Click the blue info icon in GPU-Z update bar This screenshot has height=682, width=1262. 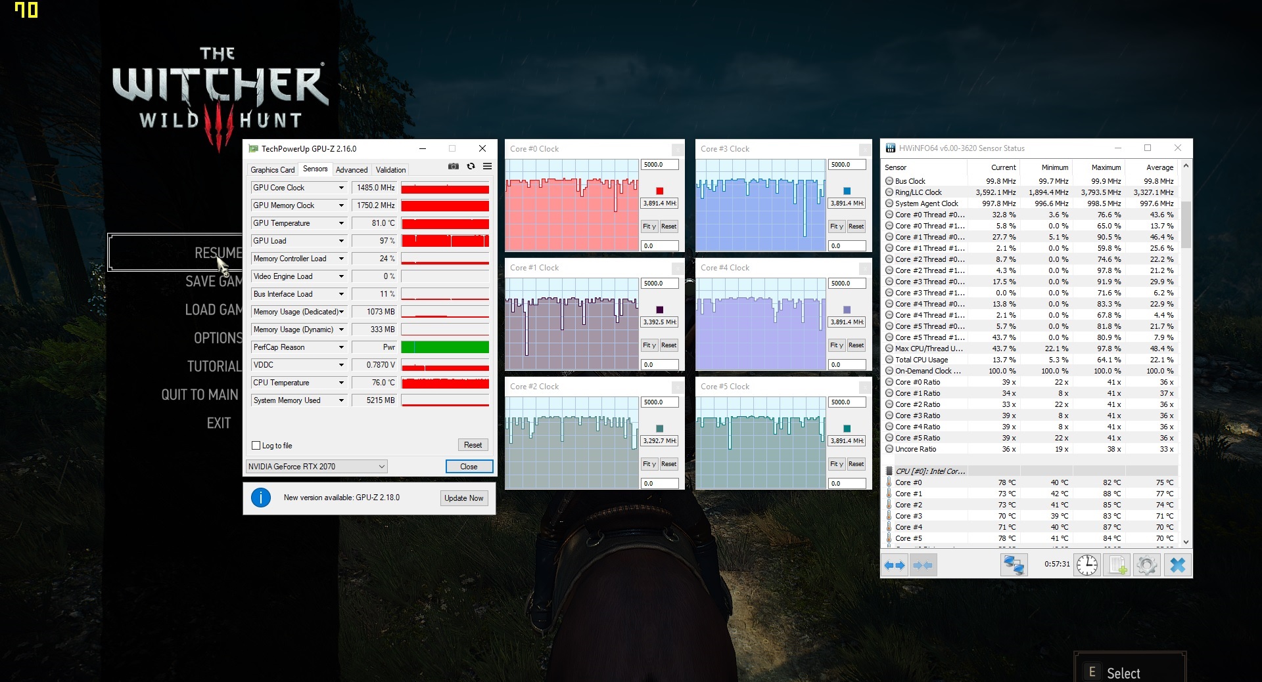[x=261, y=498]
